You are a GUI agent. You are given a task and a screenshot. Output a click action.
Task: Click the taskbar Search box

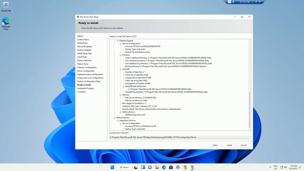pos(124,167)
